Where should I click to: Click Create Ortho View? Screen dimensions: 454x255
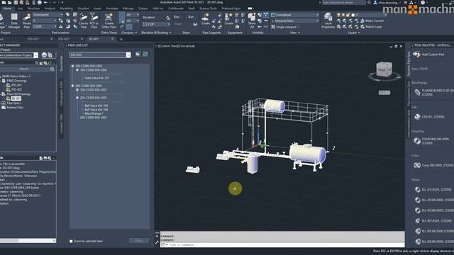(109, 21)
